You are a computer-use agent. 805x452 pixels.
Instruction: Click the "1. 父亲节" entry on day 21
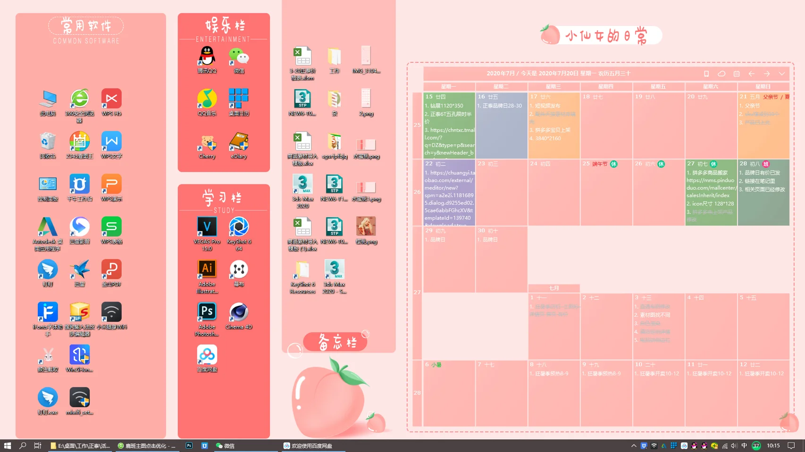pyautogui.click(x=749, y=106)
